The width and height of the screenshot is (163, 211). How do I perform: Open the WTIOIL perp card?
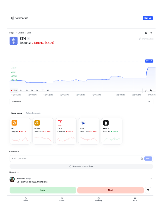click(x=112, y=131)
